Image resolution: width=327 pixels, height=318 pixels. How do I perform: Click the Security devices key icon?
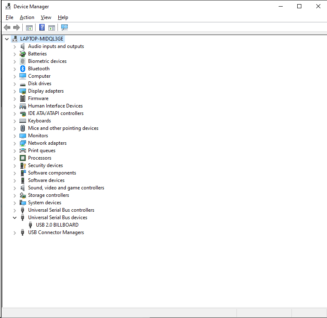tap(23, 165)
